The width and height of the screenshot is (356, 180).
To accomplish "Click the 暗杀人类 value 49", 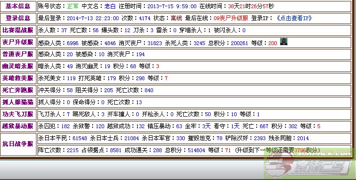I will [x=70, y=66].
